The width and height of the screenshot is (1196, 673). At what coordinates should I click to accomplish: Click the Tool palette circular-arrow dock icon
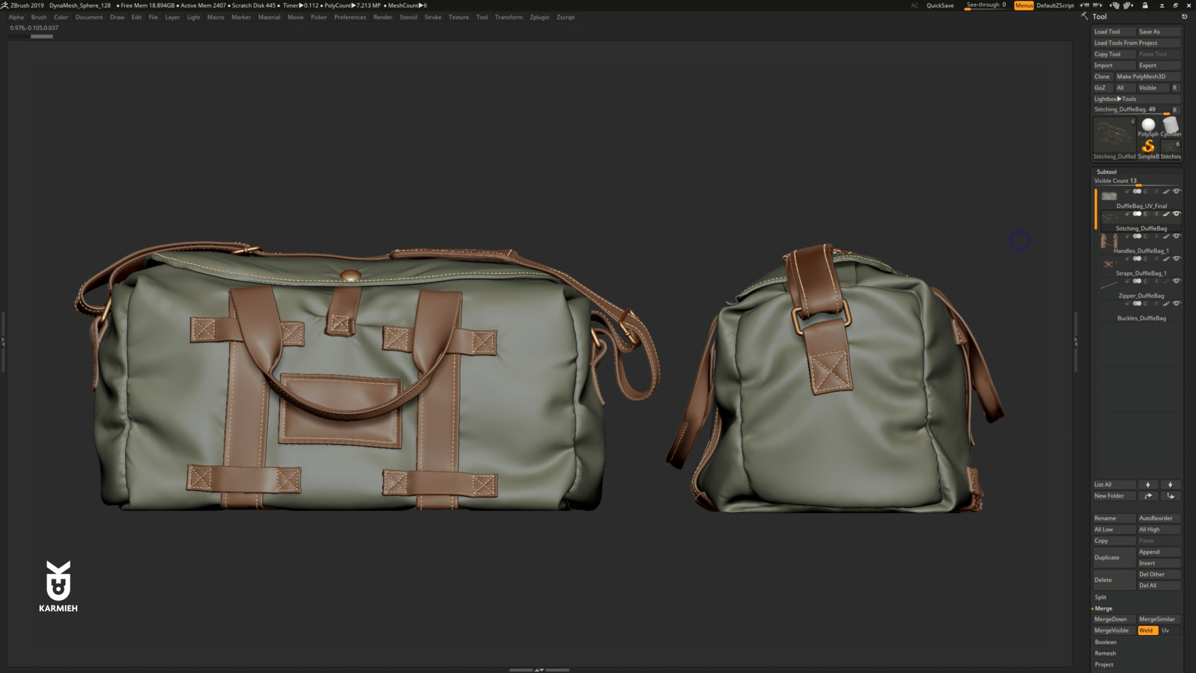click(1184, 17)
